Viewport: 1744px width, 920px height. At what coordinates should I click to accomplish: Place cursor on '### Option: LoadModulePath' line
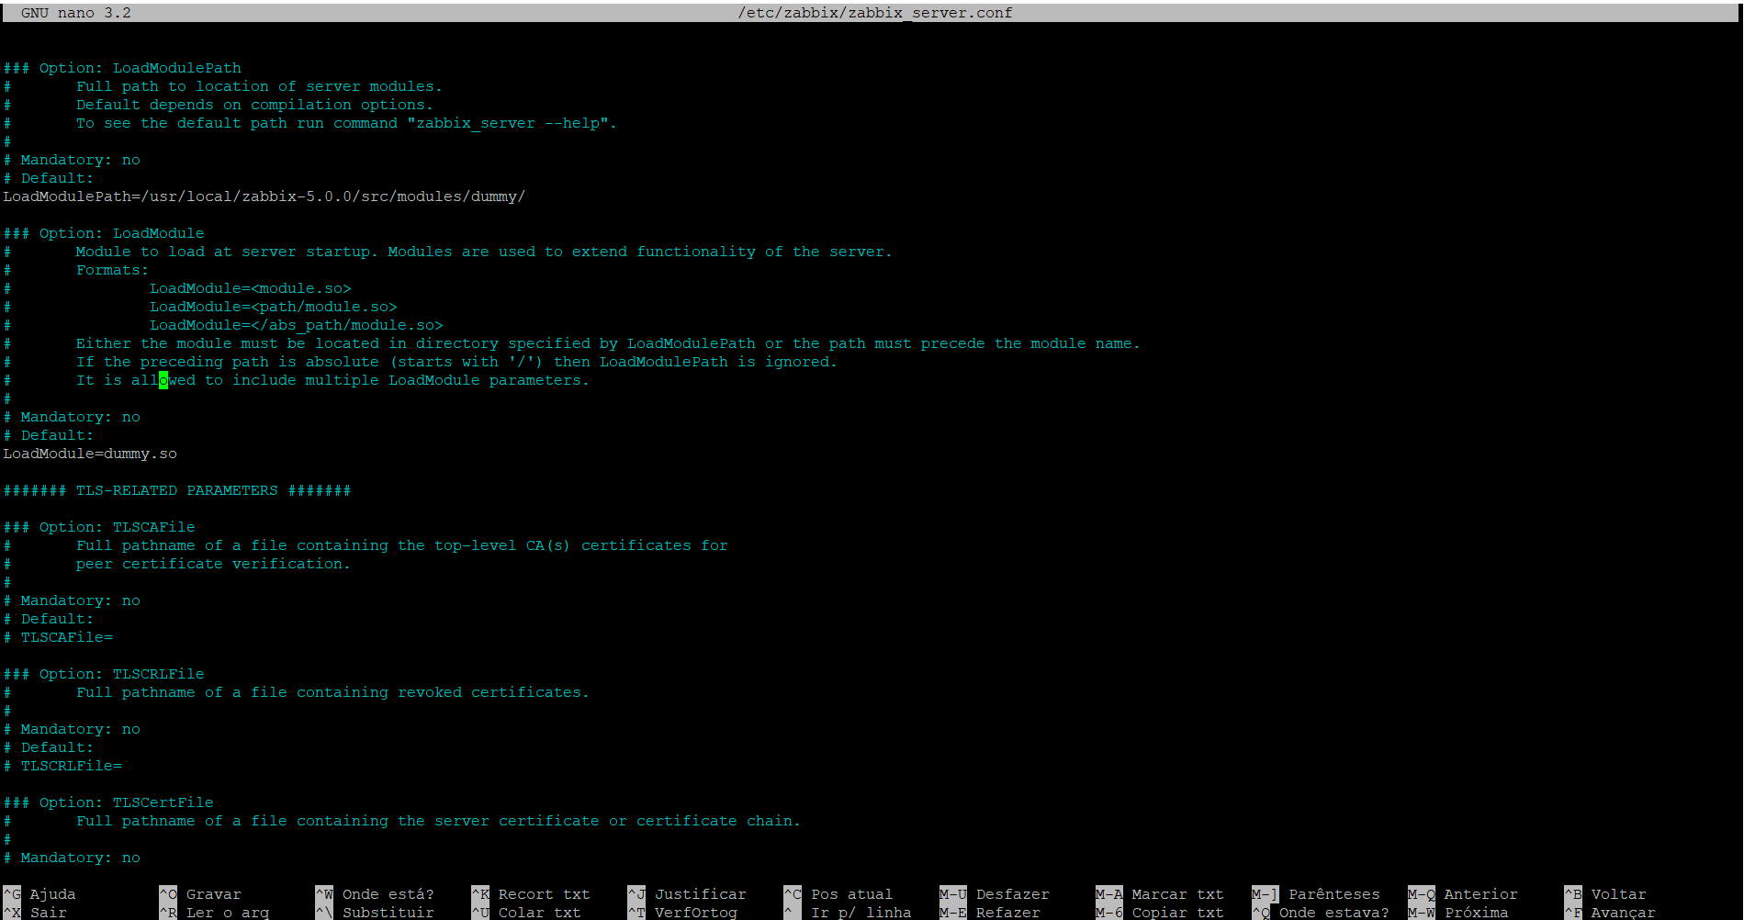[x=122, y=68]
